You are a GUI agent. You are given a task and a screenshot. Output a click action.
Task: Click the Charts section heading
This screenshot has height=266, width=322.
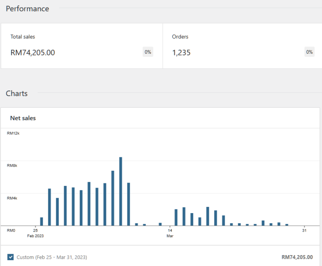pyautogui.click(x=17, y=94)
